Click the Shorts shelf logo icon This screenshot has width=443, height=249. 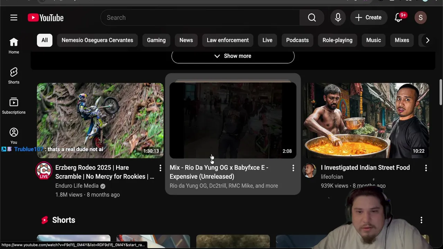pos(45,220)
